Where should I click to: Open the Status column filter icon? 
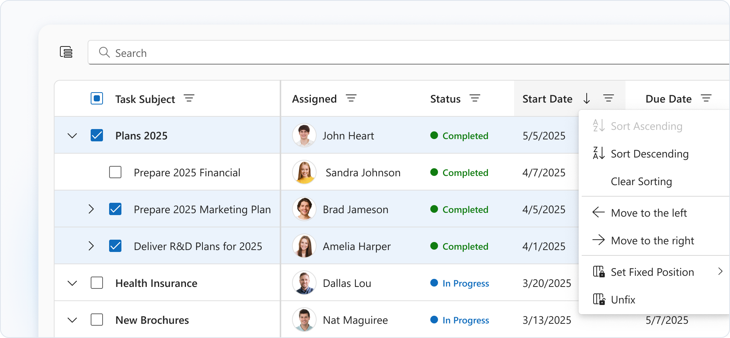[475, 98]
